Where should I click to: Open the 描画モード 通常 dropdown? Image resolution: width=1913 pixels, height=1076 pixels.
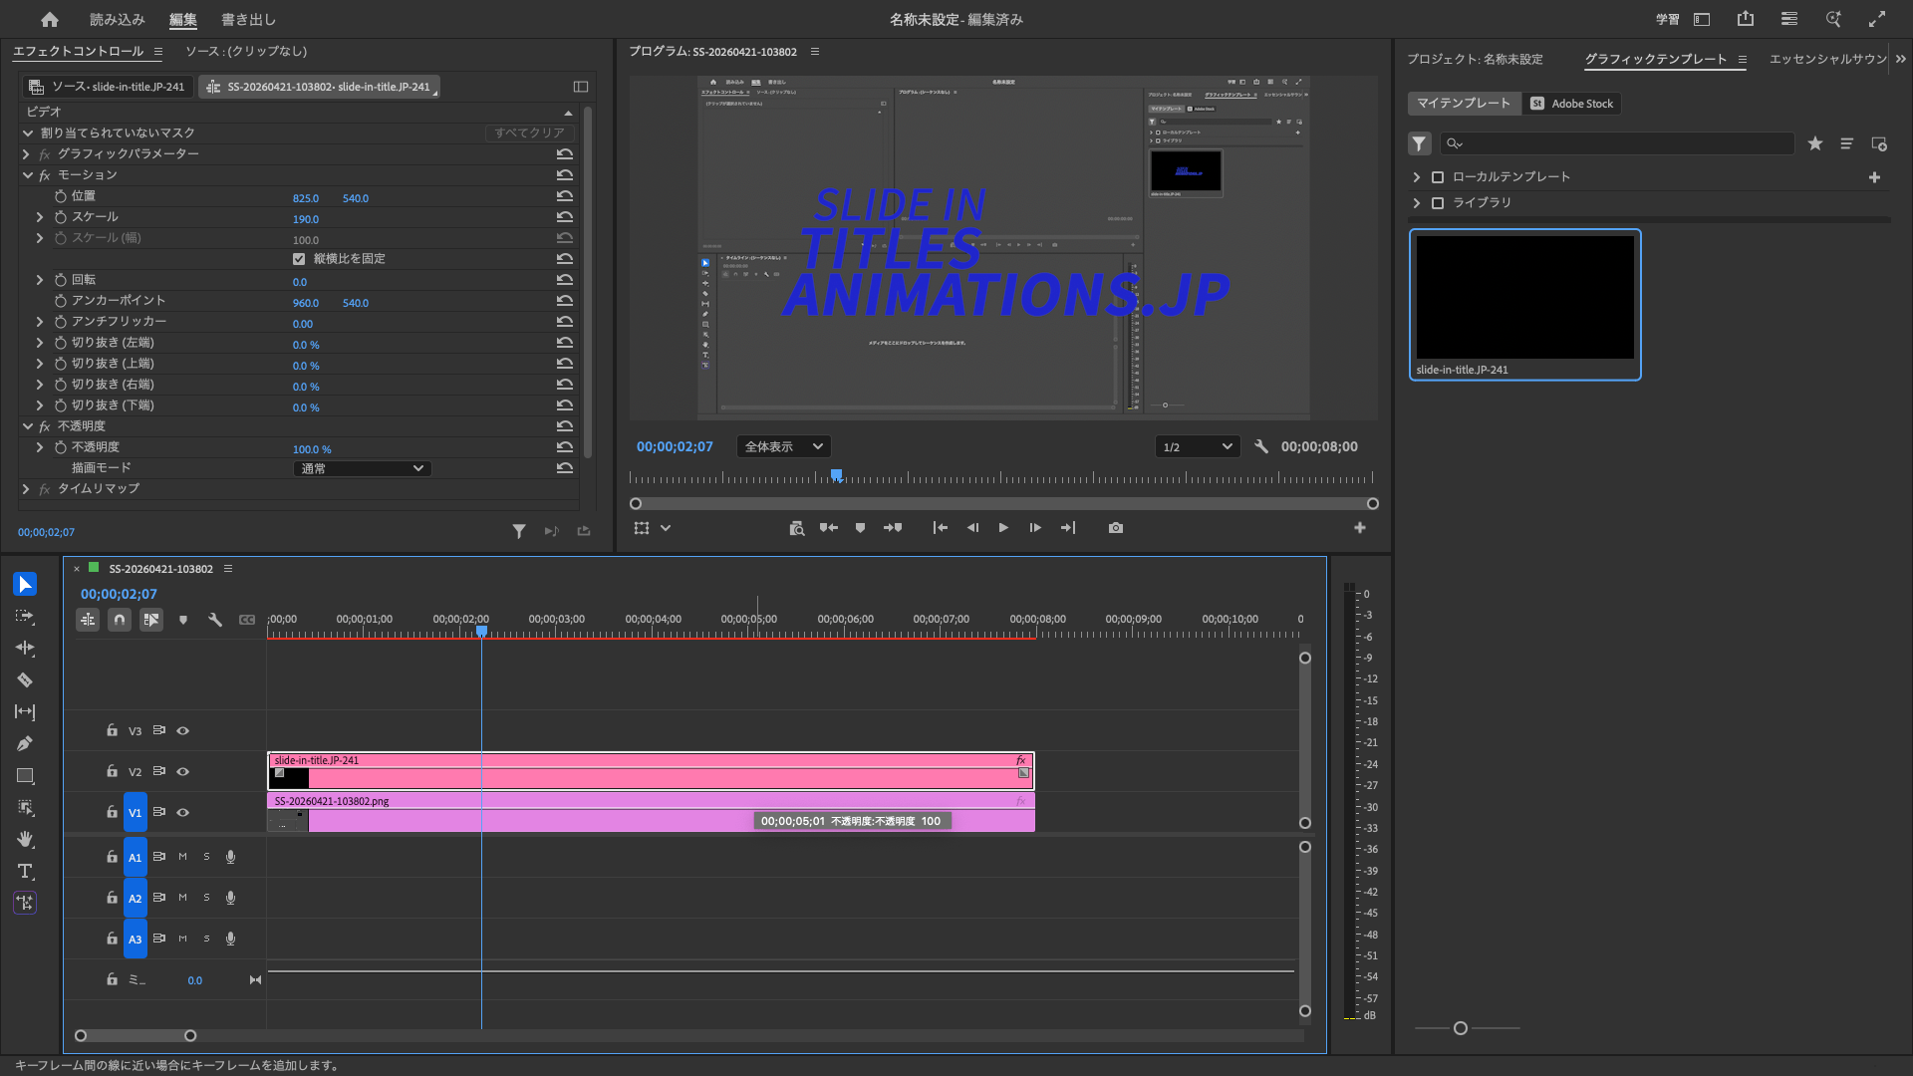point(363,468)
